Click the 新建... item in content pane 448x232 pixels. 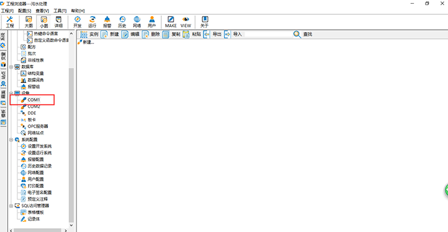pos(86,42)
